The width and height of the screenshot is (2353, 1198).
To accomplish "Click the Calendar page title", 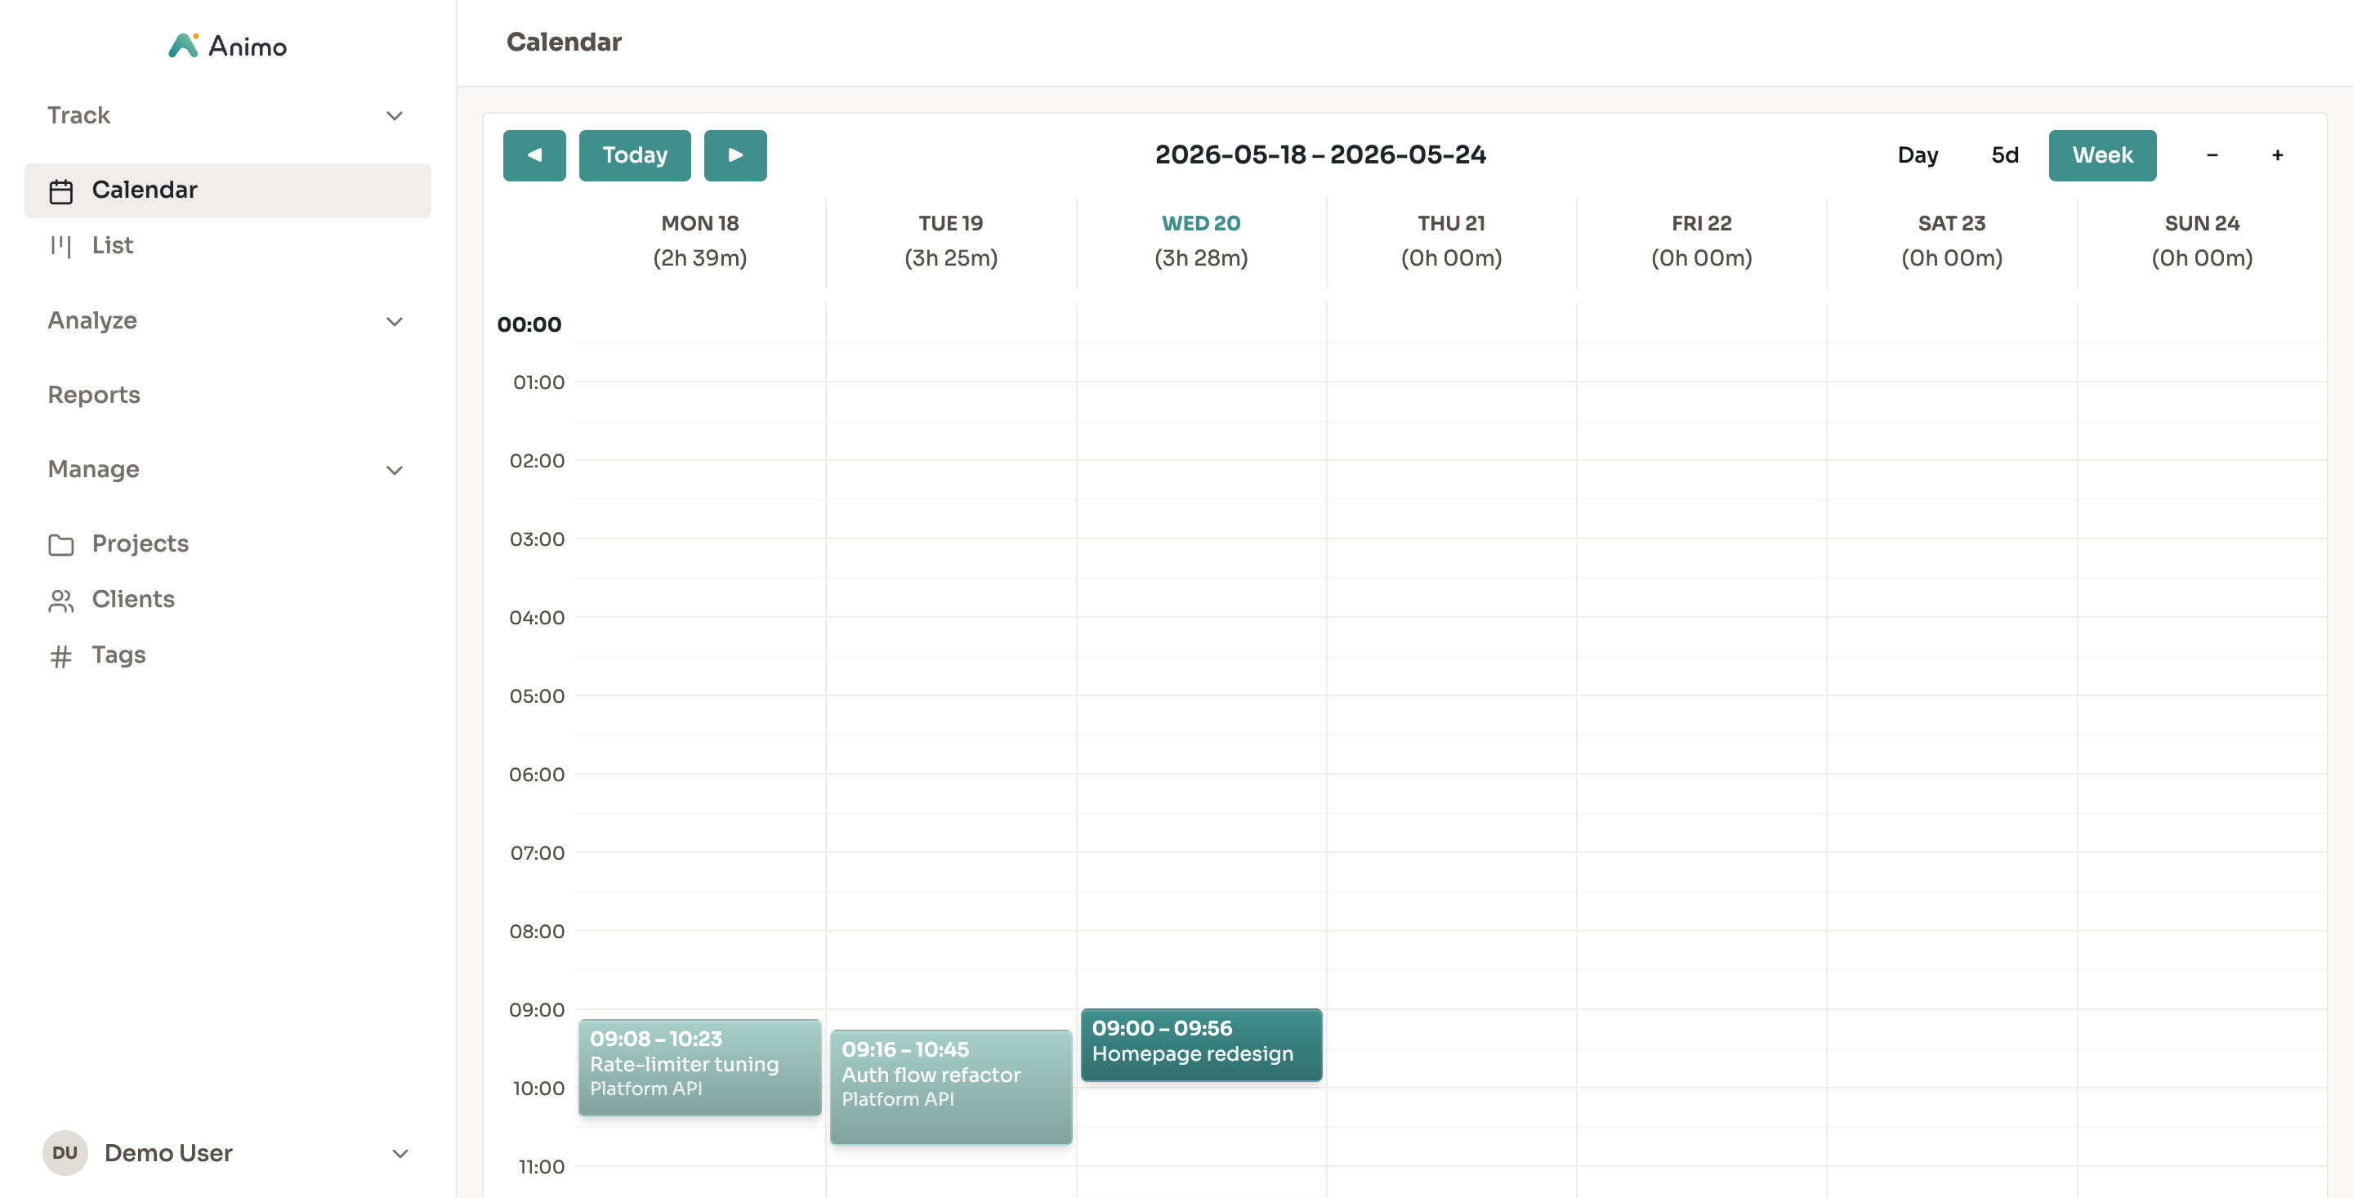I will tap(564, 42).
